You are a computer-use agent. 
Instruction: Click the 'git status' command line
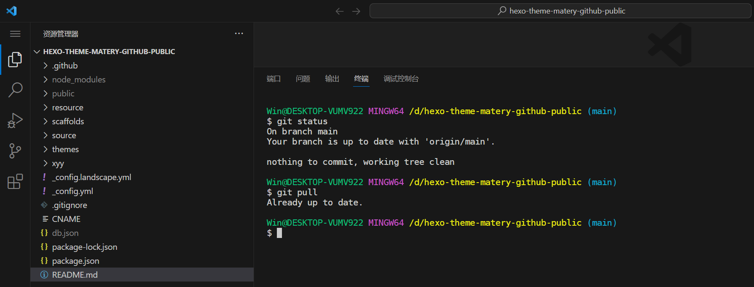pos(297,121)
